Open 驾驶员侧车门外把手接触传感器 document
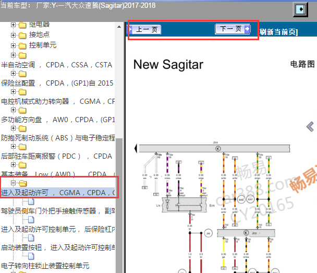 pyautogui.click(x=58, y=211)
